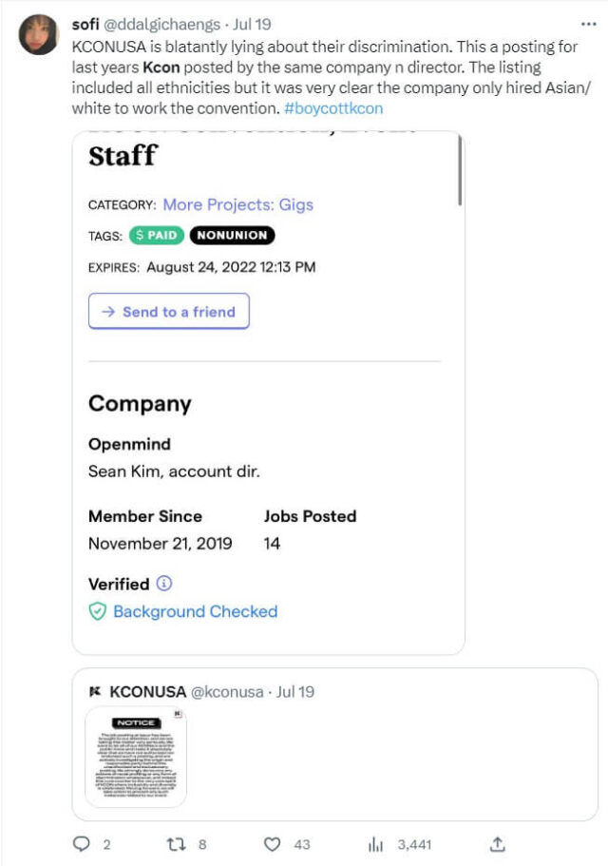This screenshot has width=608, height=866.
Task: Click the Jul 19 tweet timestamp
Action: click(252, 23)
